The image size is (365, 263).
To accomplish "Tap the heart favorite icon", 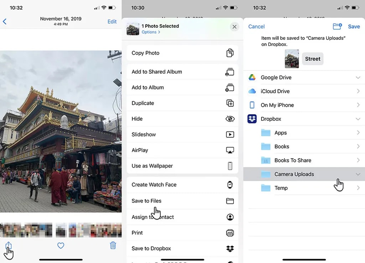I will coord(61,246).
